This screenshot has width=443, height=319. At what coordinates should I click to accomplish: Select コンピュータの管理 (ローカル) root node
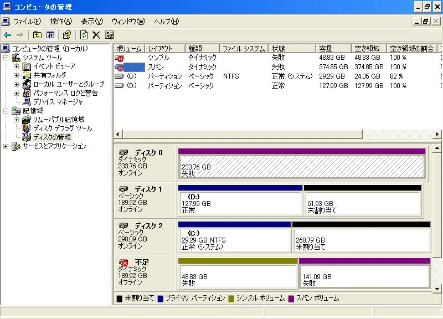pos(50,49)
